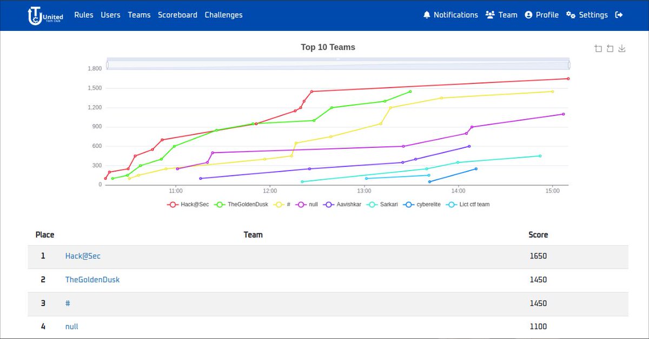Image resolution: width=649 pixels, height=339 pixels.
Task: Click the Top 10 Teams chart title
Action: [328, 47]
